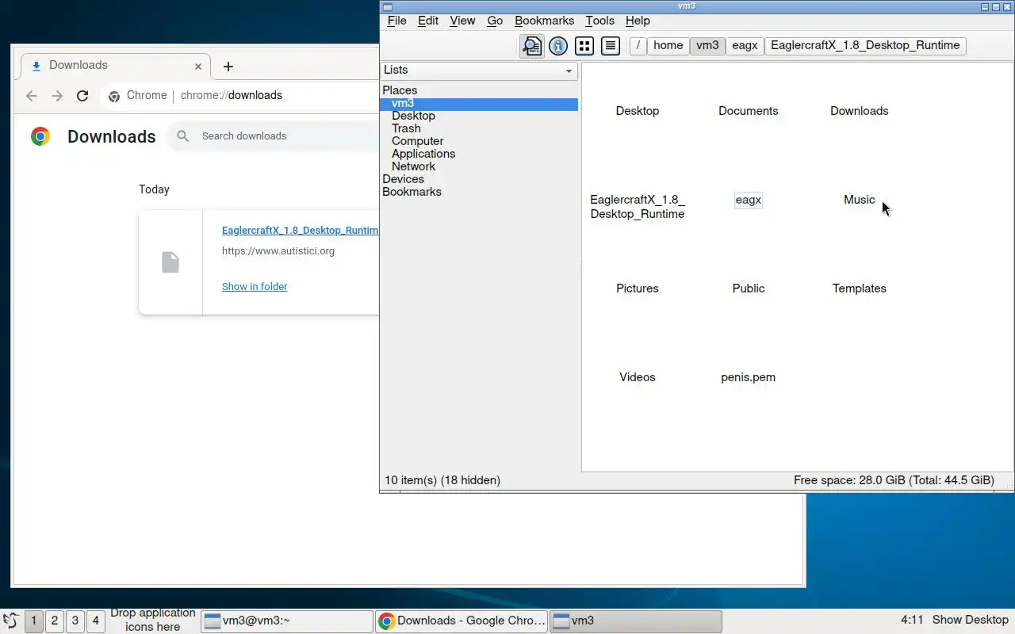Select the Chrome Downloads tab
1015x634 pixels.
pos(116,66)
